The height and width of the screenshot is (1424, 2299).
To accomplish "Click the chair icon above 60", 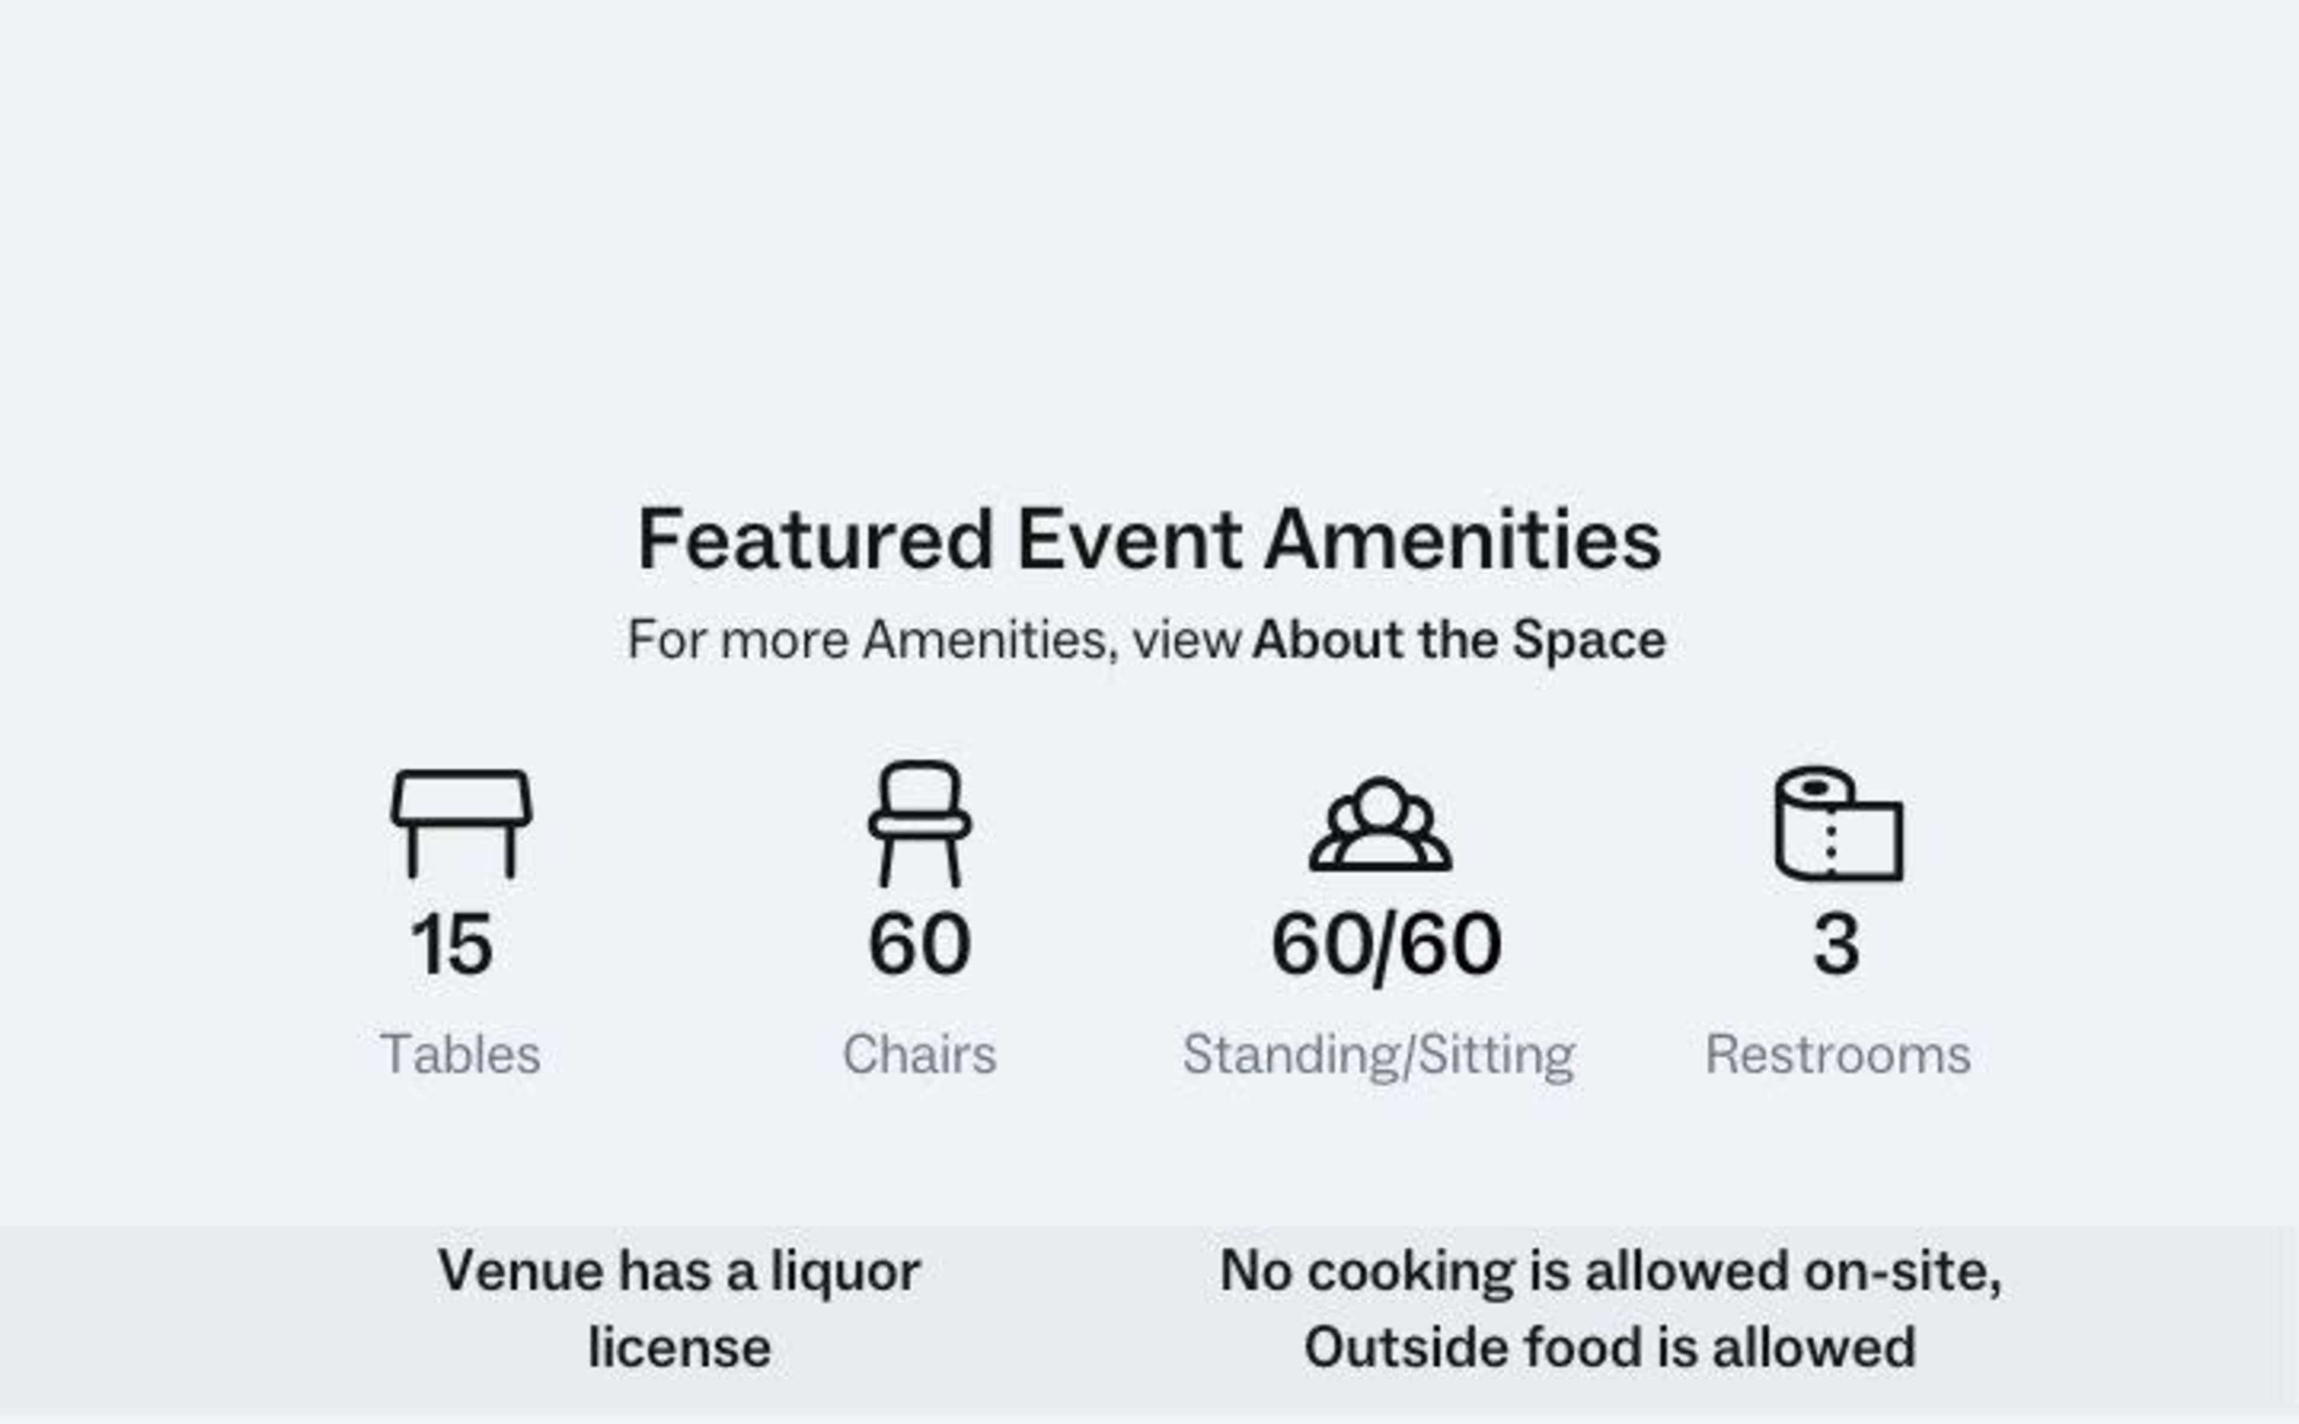I will [919, 823].
